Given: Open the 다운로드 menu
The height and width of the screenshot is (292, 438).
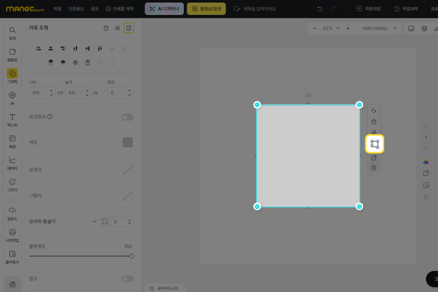Looking at the screenshot, I should (x=76, y=9).
